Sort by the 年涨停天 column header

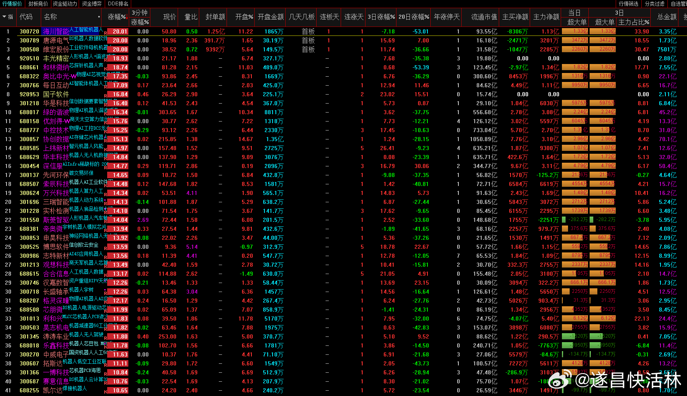447,17
